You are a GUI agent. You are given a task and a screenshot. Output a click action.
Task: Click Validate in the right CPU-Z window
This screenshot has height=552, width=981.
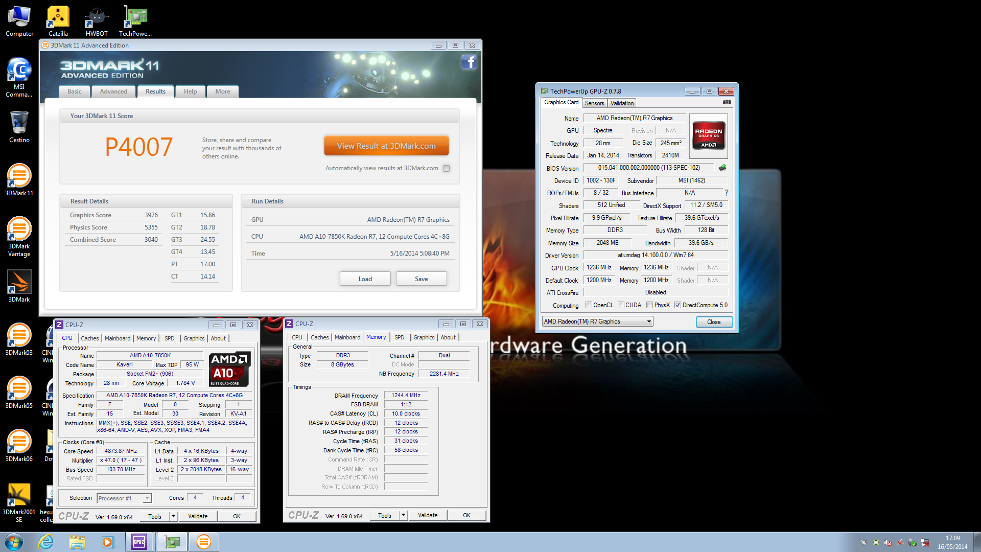click(428, 515)
